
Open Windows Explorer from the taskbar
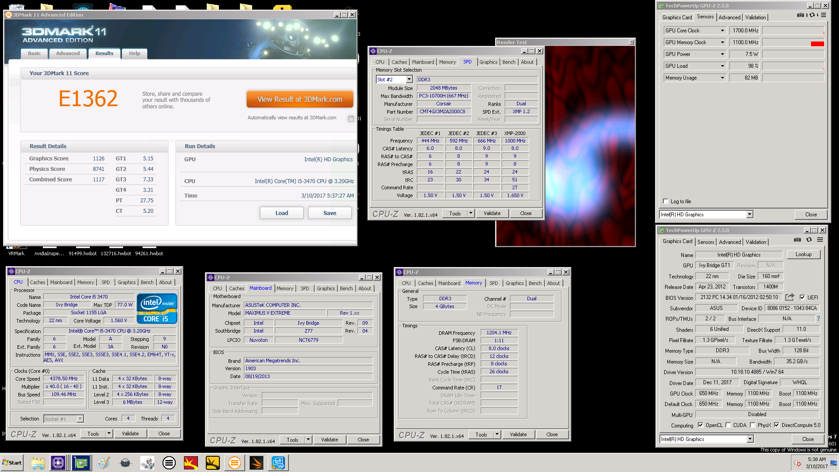(38, 463)
